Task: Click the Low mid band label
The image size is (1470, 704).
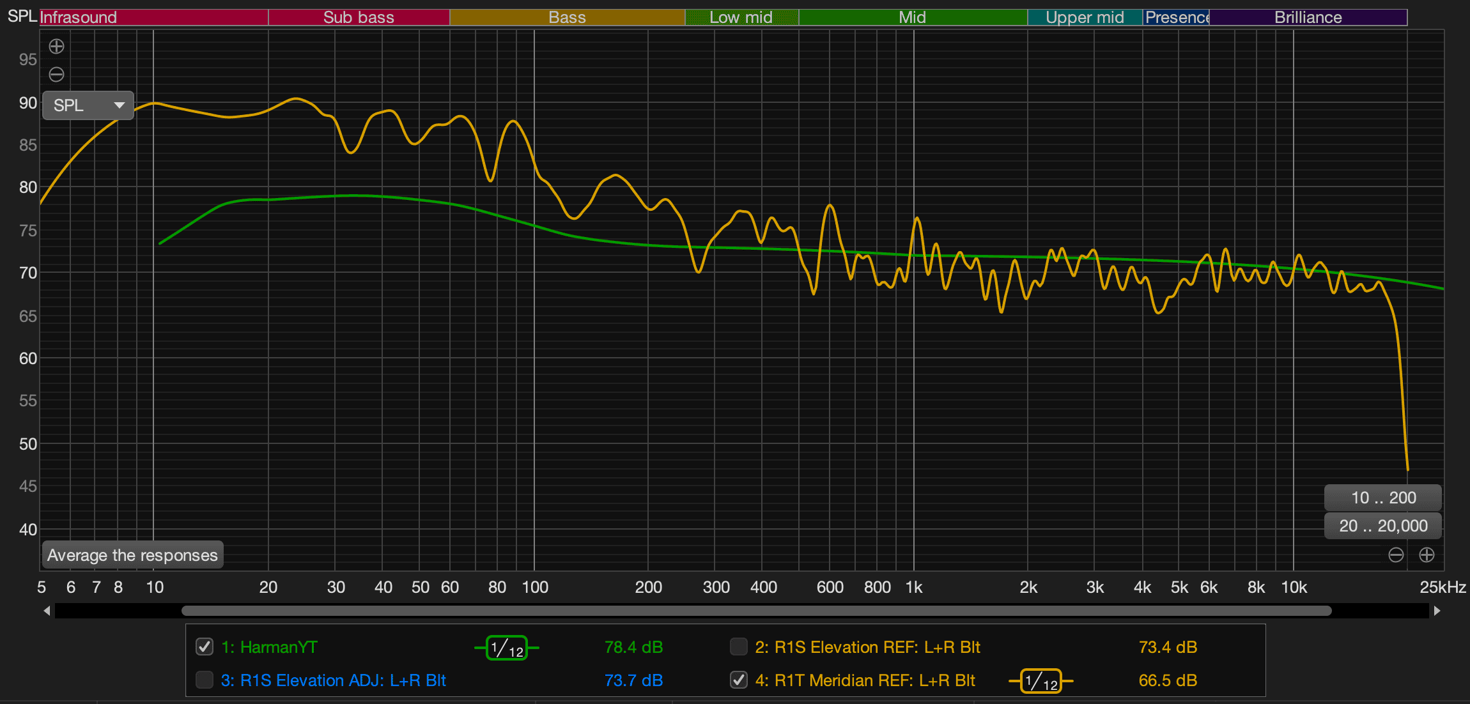Action: (x=742, y=17)
